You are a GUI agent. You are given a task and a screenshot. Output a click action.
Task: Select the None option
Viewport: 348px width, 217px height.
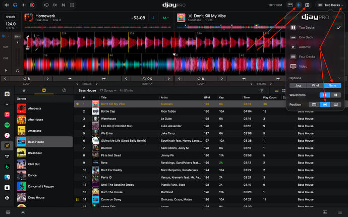click(x=332, y=85)
